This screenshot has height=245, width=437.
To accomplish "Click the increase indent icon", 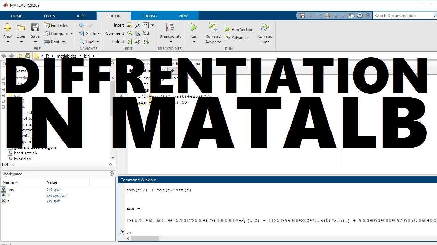I will coord(138,42).
